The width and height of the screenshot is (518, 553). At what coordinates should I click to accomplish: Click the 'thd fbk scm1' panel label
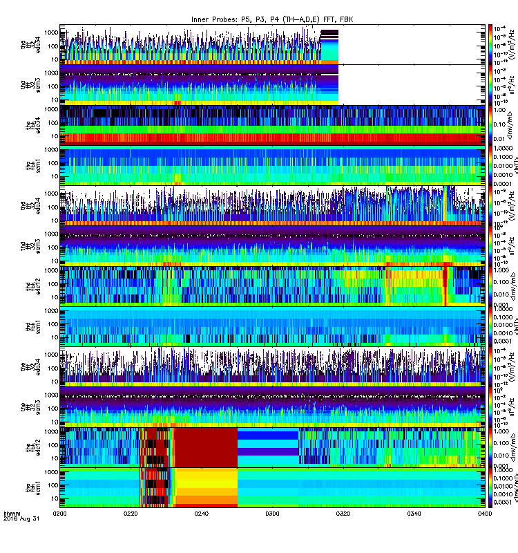tap(33, 327)
